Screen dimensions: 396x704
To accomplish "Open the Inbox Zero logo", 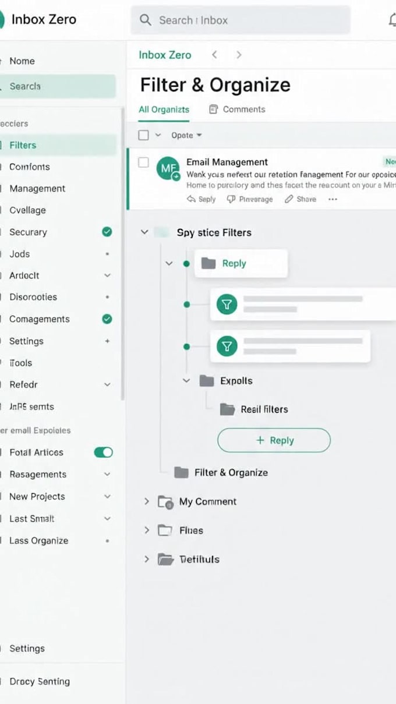I will [2, 19].
